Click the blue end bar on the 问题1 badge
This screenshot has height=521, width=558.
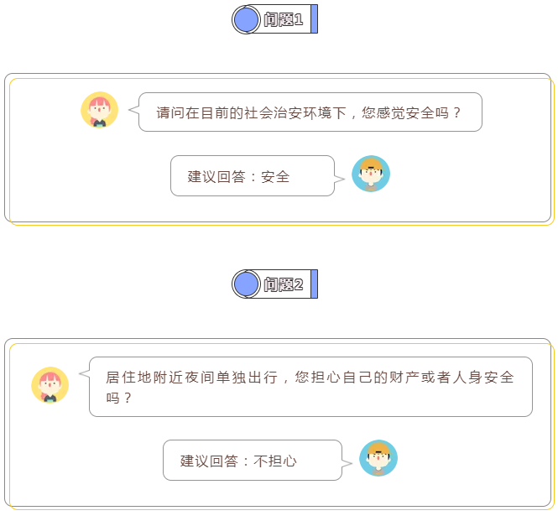pyautogui.click(x=314, y=19)
